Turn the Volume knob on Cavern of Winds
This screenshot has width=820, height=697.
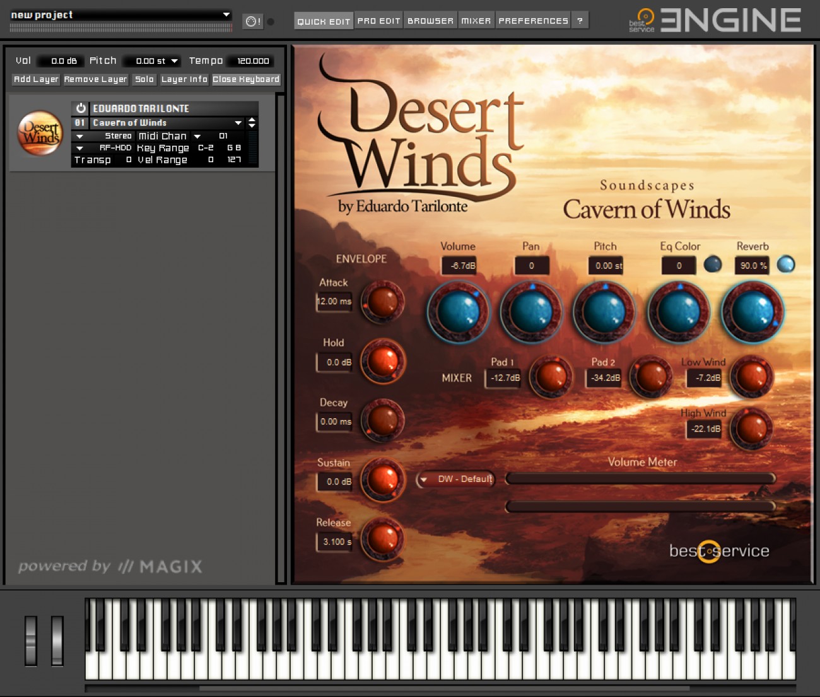459,311
